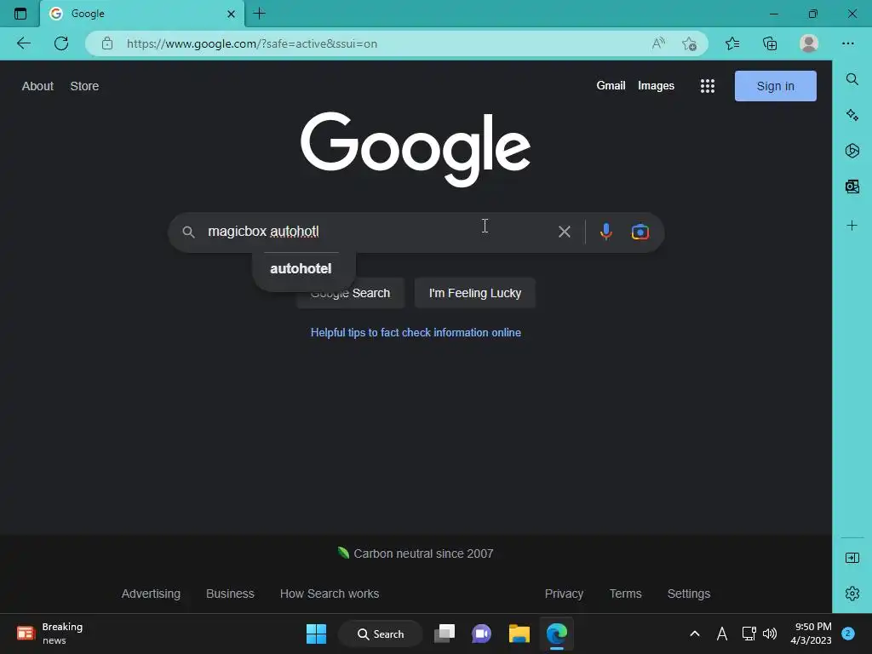Open How Search works link
The height and width of the screenshot is (654, 872).
point(330,594)
